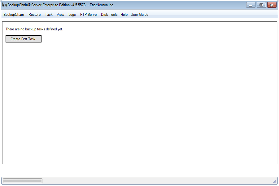The image size is (279, 186).
Task: Click the 'There are no backup tasks defined yet.' text
Action: pos(34,29)
